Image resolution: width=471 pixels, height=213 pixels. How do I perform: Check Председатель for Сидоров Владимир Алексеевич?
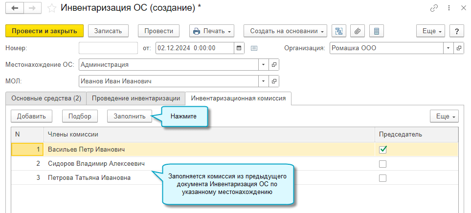382,164
